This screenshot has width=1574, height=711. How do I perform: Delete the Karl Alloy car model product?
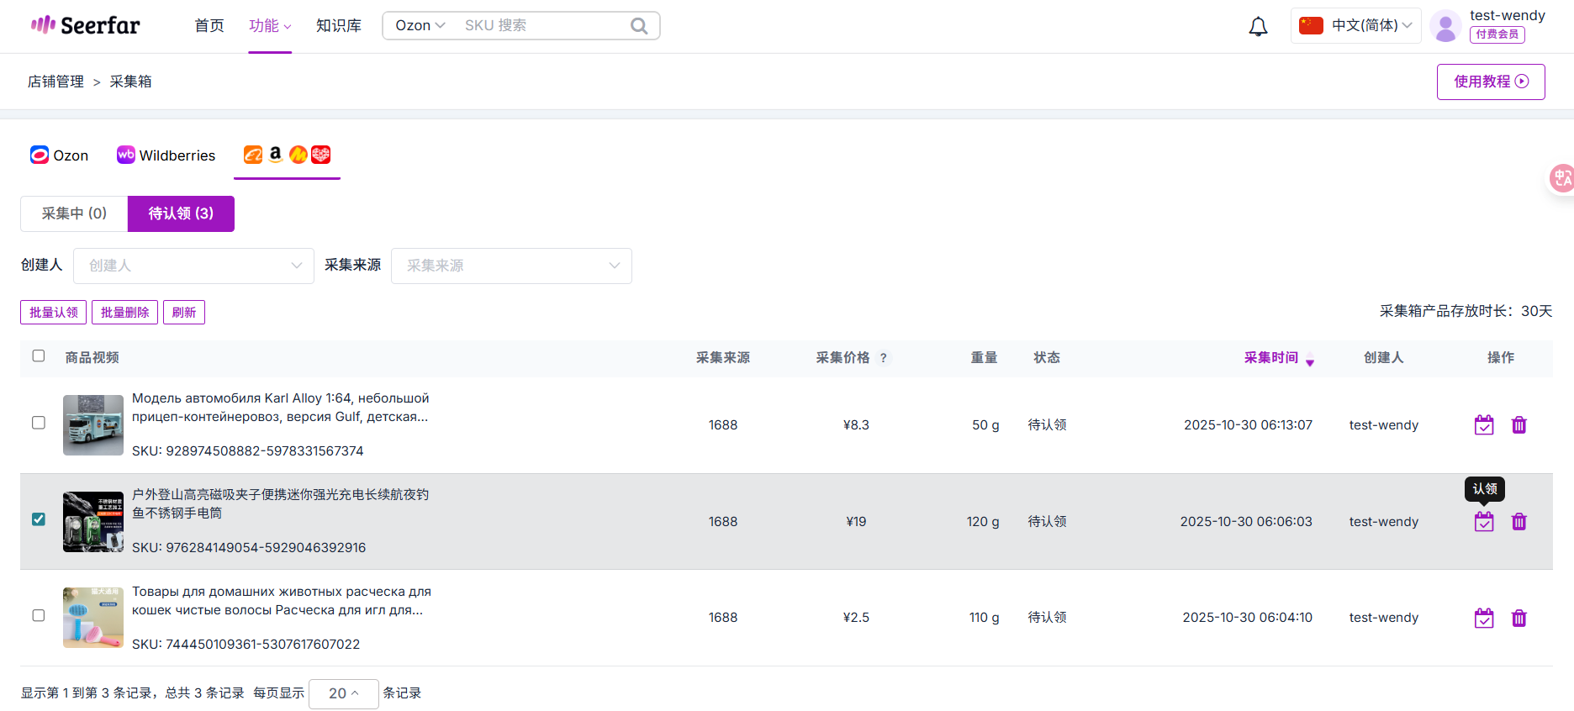[x=1519, y=425]
